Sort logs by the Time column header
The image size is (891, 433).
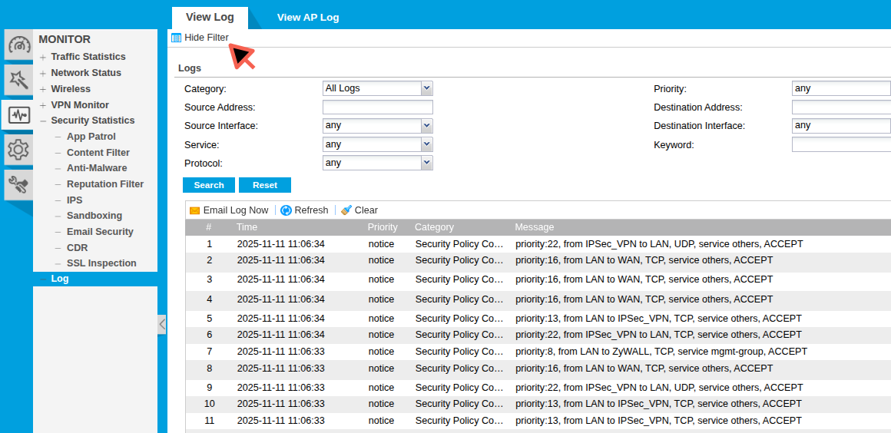pos(247,227)
